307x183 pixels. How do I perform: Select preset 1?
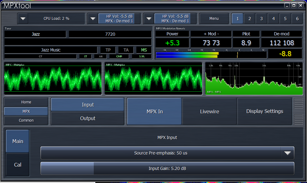(x=237, y=19)
